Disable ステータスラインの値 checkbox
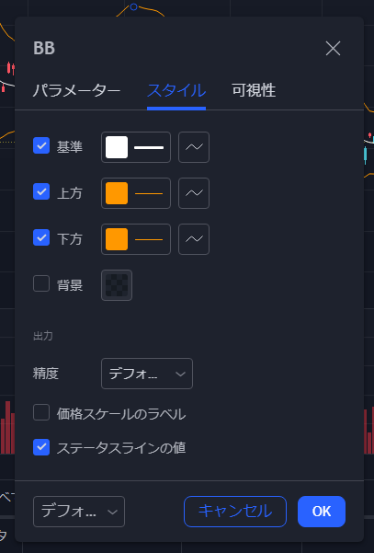The height and width of the screenshot is (553, 374). 41,447
